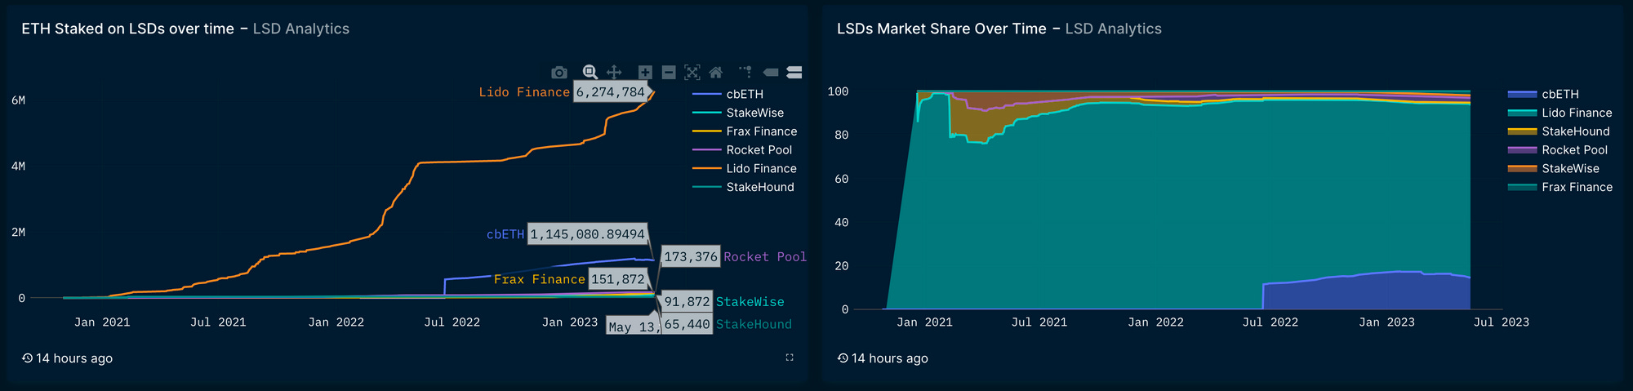Click 'Jan 2022' x-axis label on Market Share chart
Screen dimensions: 1633x391
(x=1155, y=322)
